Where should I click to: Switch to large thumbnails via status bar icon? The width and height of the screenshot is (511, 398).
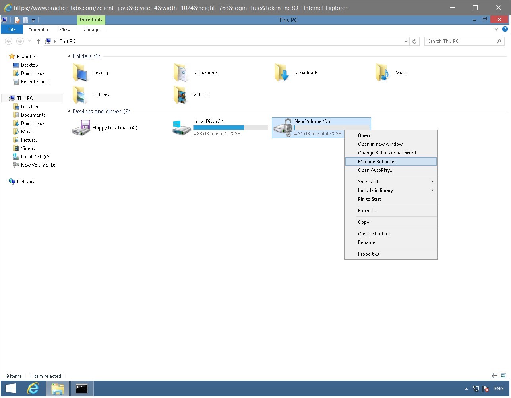(x=503, y=375)
